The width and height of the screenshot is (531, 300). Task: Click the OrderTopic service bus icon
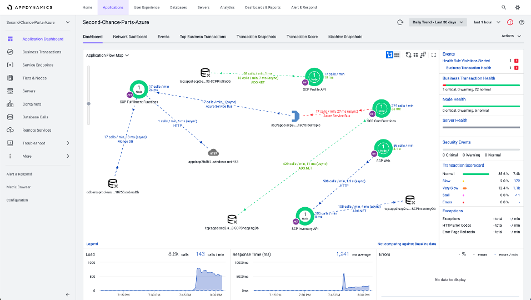point(295,116)
